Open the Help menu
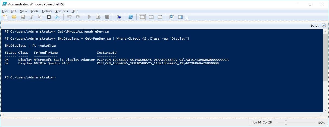Image resolution: width=329 pixels, height=127 pixels. coord(75,11)
